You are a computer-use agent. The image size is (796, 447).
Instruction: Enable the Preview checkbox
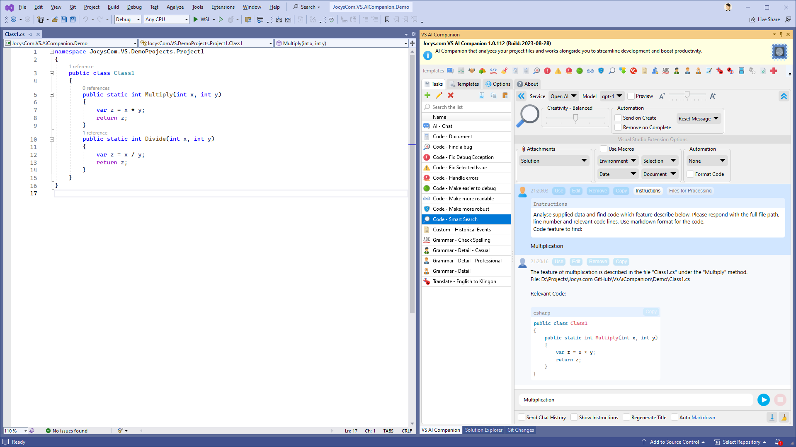coord(631,96)
